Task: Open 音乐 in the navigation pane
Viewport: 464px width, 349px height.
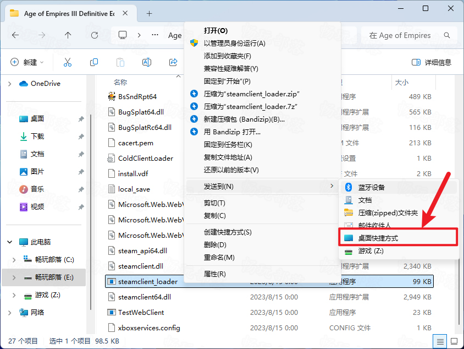Action: point(37,189)
